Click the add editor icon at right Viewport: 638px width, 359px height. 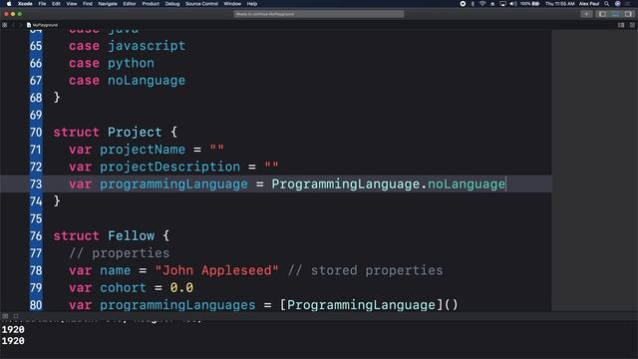click(632, 25)
